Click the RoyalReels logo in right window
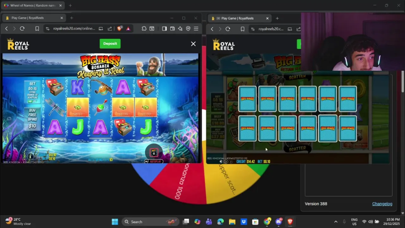 tap(224, 45)
